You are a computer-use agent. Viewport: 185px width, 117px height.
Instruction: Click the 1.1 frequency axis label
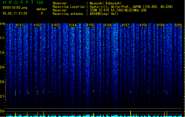click(x=2, y=38)
